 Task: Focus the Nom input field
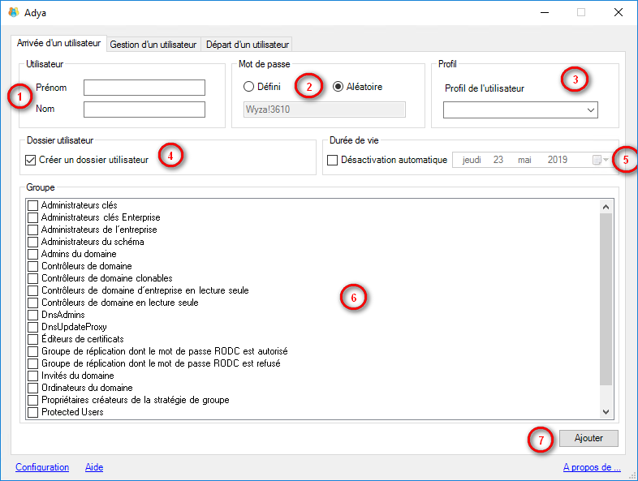[144, 110]
